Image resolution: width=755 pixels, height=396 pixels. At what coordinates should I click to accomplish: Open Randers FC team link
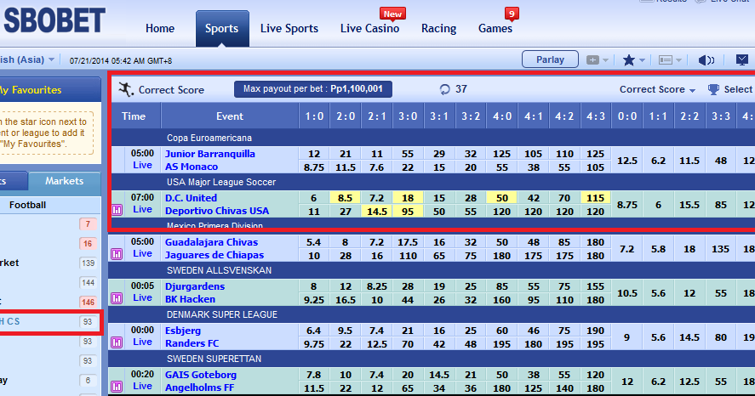coord(192,343)
